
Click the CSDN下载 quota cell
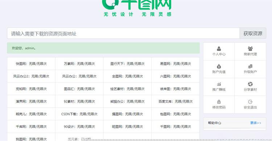tap(79, 114)
